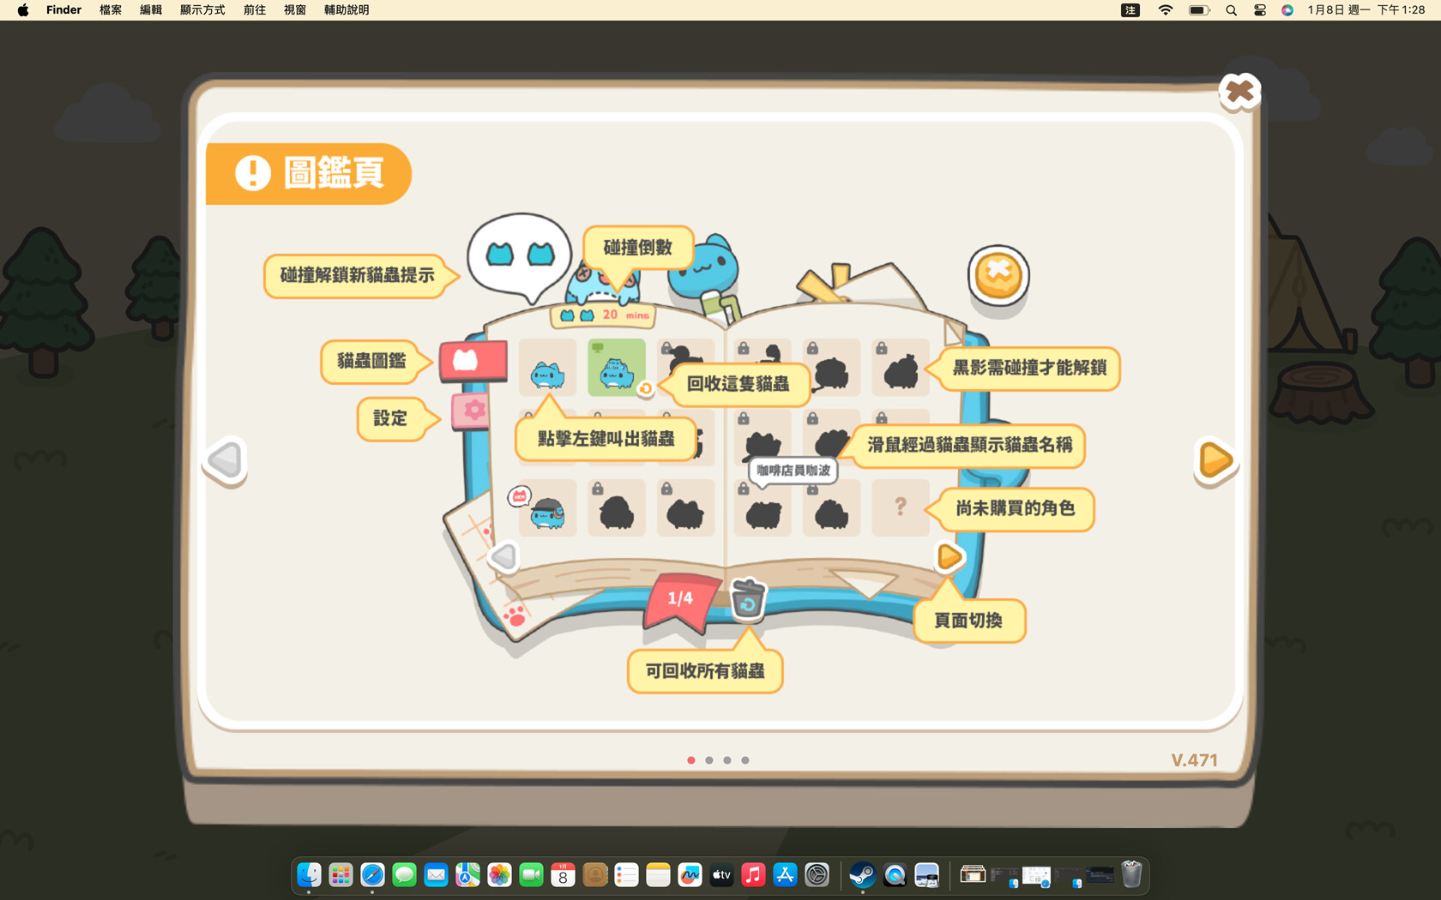Open the 前往 menu in menu bar
The image size is (1441, 900).
pos(254,10)
